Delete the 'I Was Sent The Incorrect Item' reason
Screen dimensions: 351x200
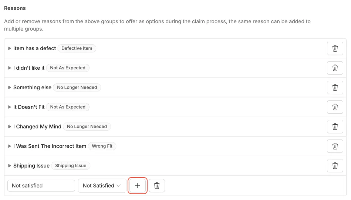point(335,146)
